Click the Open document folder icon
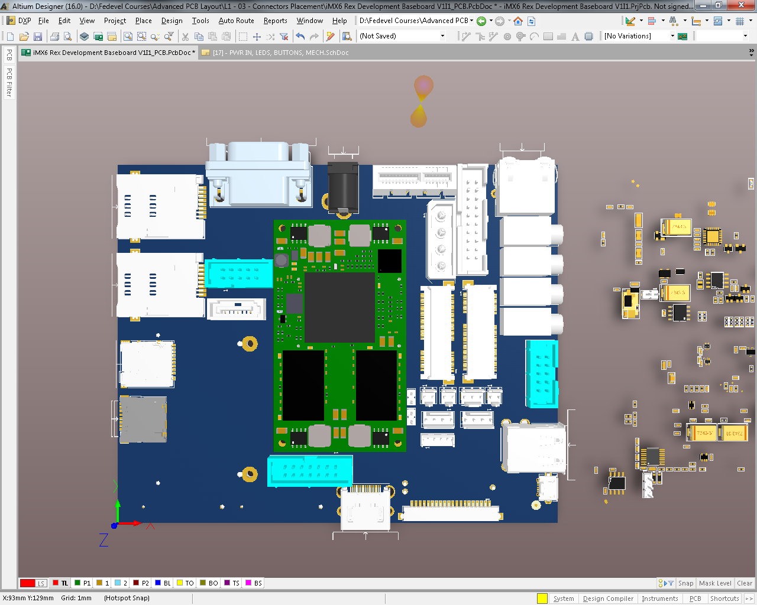Screen dimensions: 757x605 (24, 37)
